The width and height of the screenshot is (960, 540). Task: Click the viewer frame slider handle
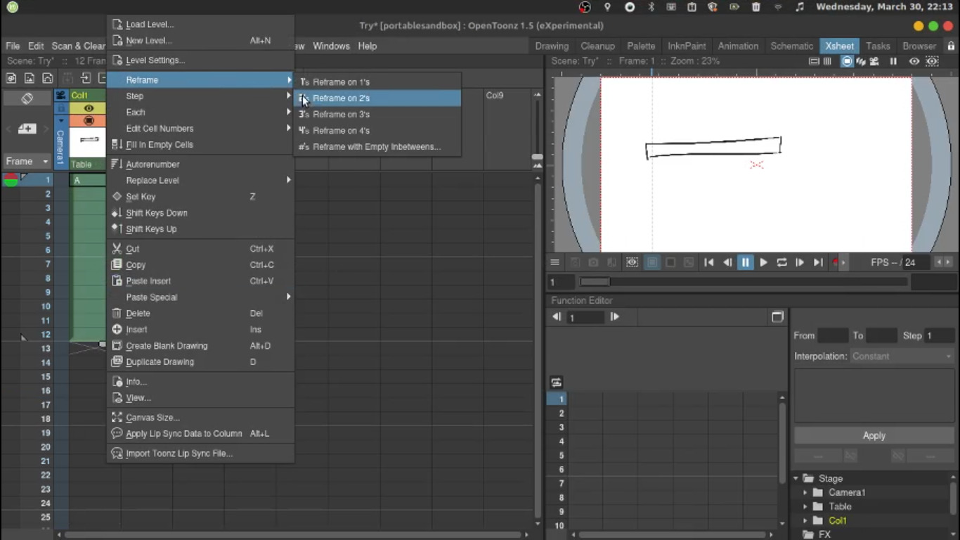pos(595,282)
